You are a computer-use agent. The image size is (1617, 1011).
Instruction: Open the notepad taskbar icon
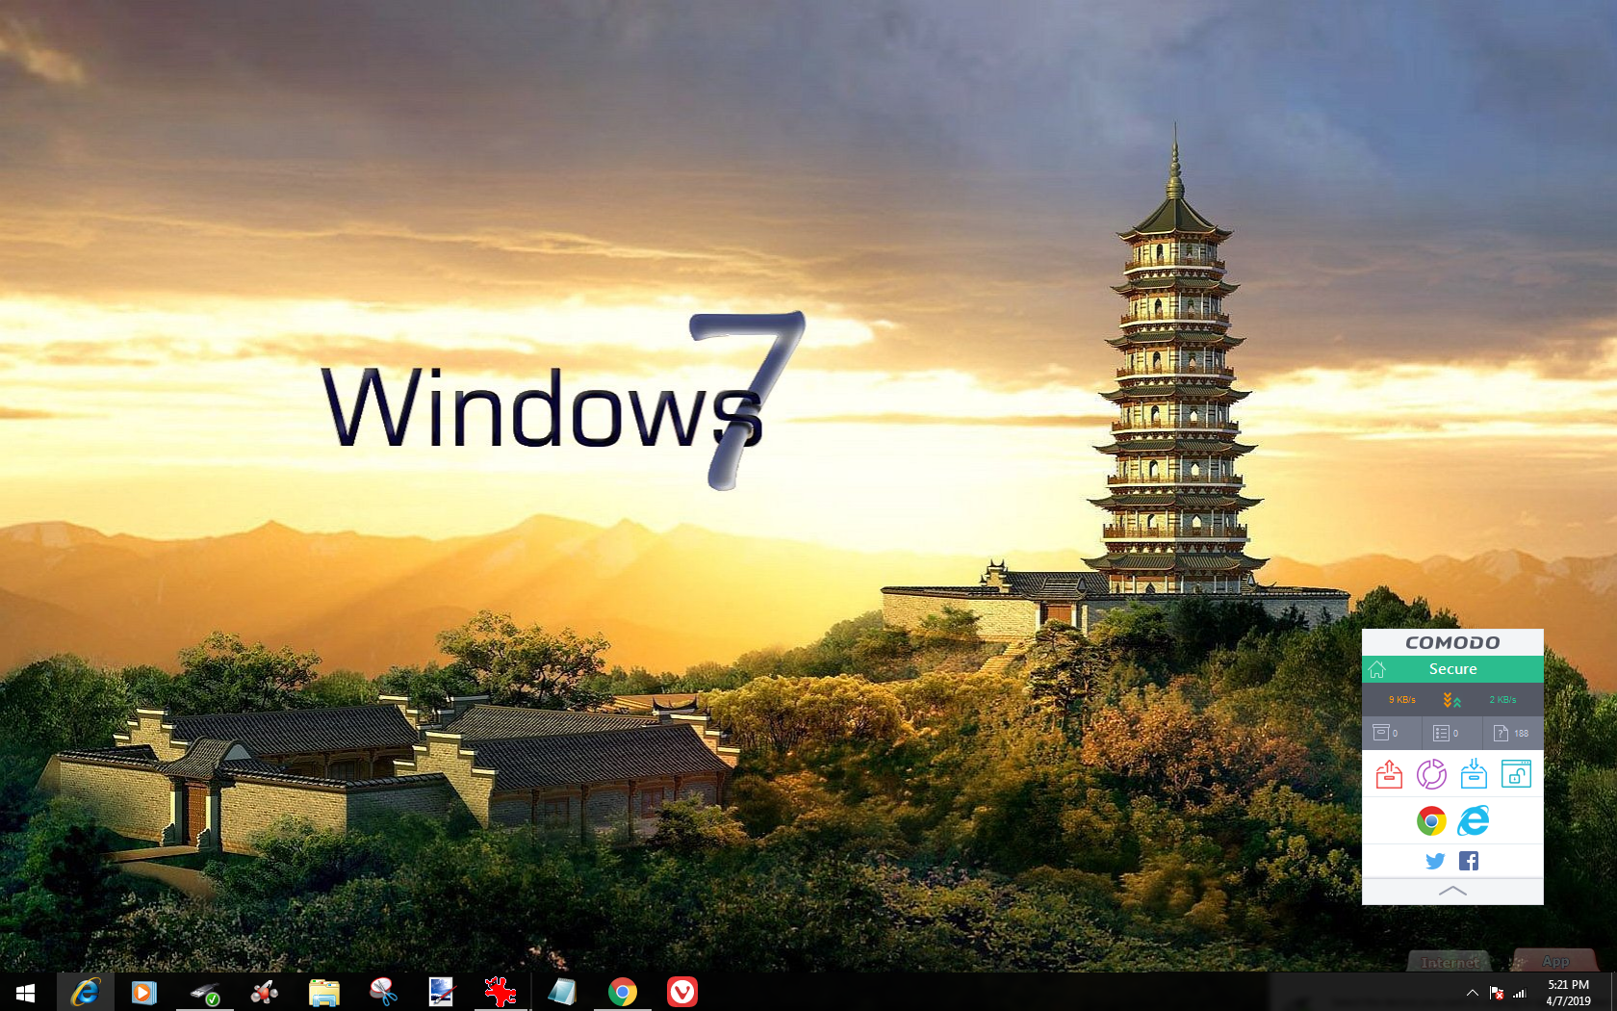pos(562,992)
